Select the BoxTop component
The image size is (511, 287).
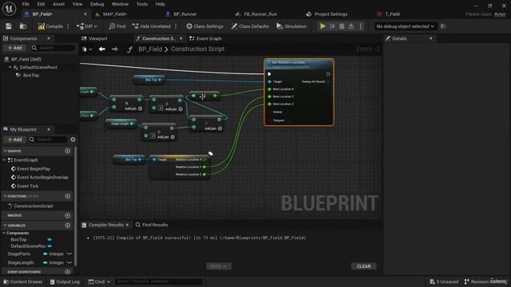(31, 75)
